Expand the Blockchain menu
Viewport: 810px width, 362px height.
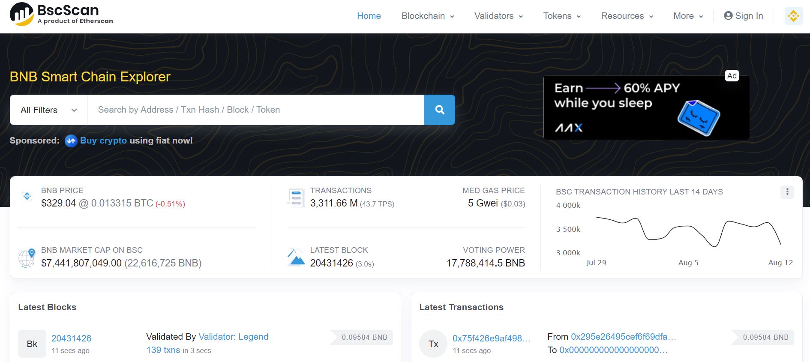[428, 16]
